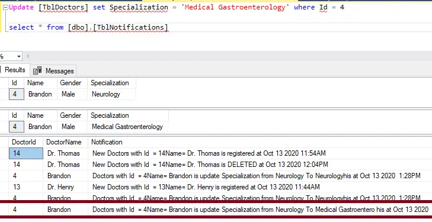Click the Dr. Henry name cell

point(66,187)
